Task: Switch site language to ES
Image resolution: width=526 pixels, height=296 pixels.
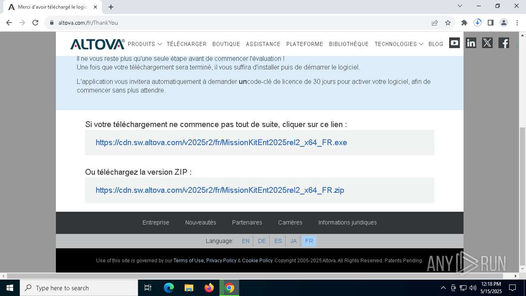Action: pos(278,241)
